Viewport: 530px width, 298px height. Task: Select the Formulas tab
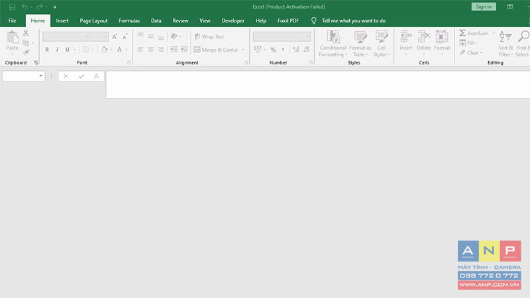(129, 21)
